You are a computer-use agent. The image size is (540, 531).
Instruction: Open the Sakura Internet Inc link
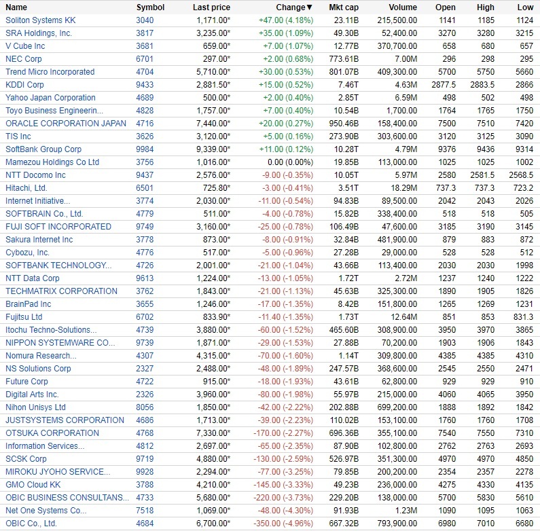[x=39, y=240]
